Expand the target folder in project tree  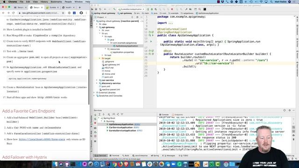(100, 58)
